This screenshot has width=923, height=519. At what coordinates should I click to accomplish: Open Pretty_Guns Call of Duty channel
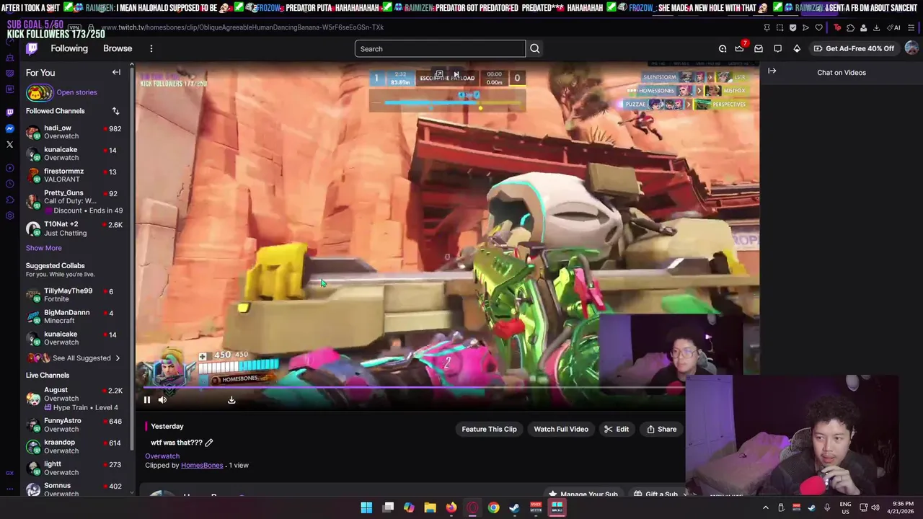74,201
